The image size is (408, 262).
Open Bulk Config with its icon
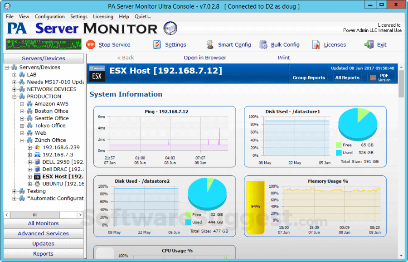[263, 44]
